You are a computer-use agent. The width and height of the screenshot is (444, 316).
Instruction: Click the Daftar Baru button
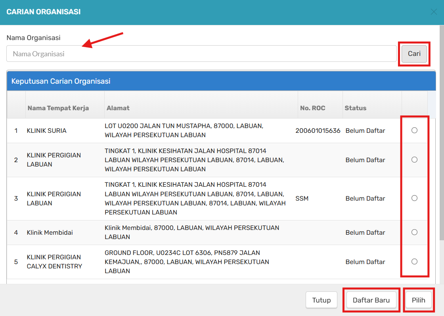[371, 300]
